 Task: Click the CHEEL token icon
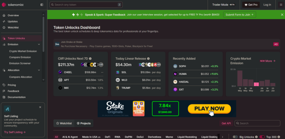(x=60, y=72)
